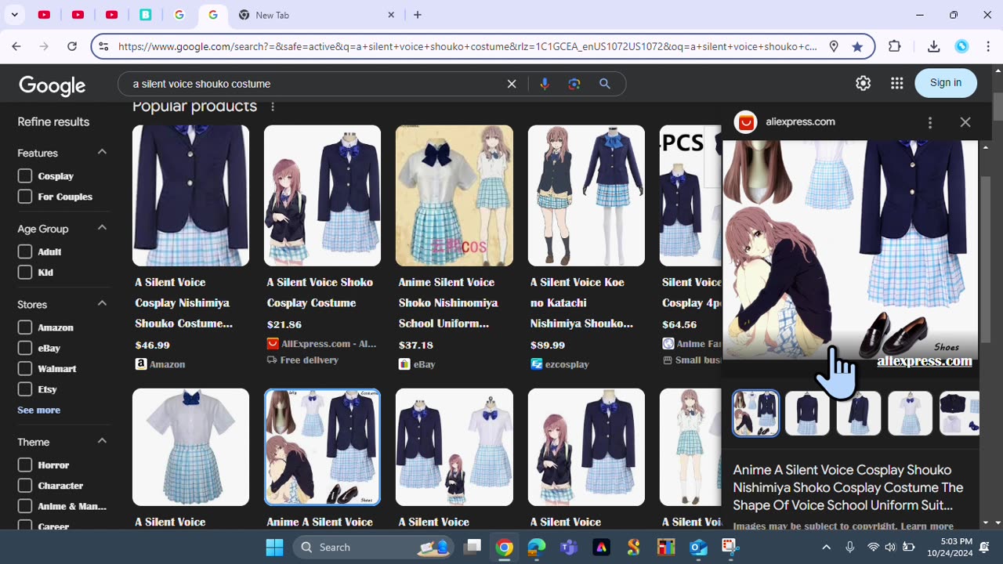The width and height of the screenshot is (1003, 564).
Task: Enable the Adult age group filter
Action: [x=25, y=251]
